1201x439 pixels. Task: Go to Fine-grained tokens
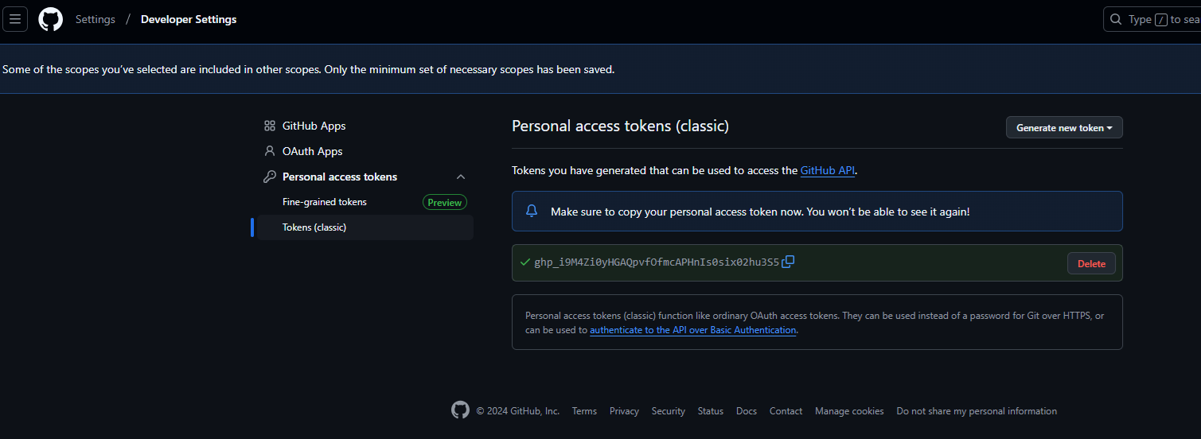(325, 202)
